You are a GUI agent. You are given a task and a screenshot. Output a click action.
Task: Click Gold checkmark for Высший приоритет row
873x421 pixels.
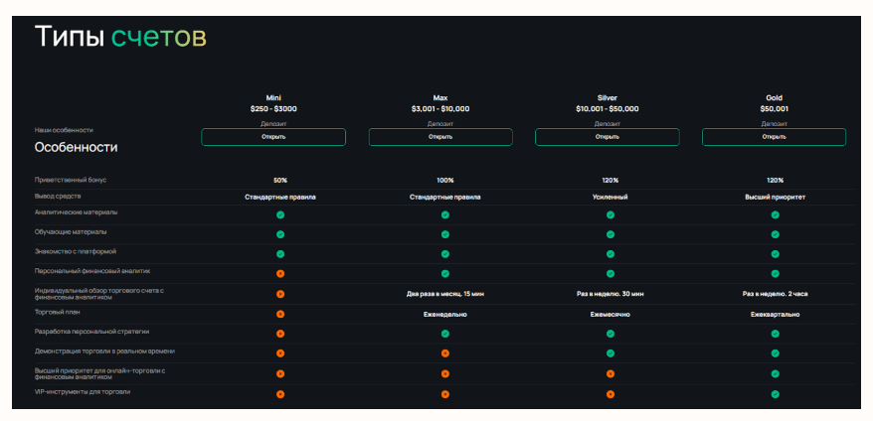click(x=775, y=374)
